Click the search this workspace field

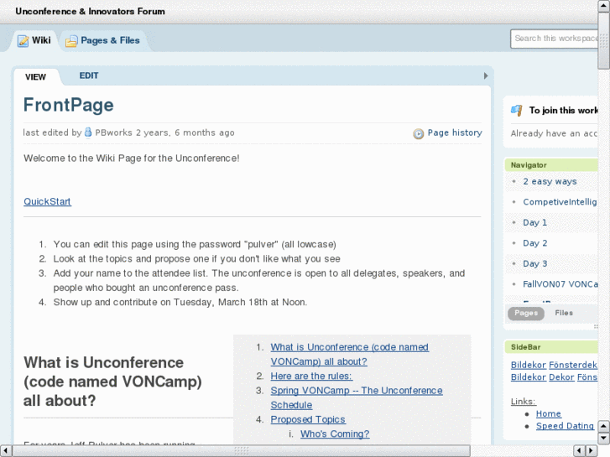pos(555,39)
